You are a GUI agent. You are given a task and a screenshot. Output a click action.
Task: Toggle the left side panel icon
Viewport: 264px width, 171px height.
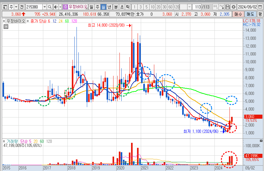coord(5,7)
